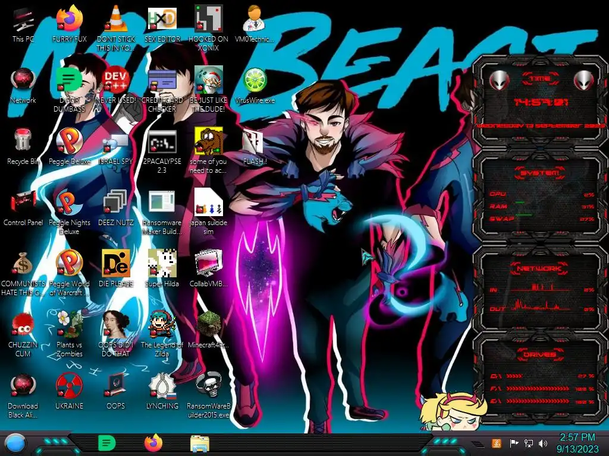609x456 pixels.
Task: Click the orange tray application icon
Action: (497, 443)
